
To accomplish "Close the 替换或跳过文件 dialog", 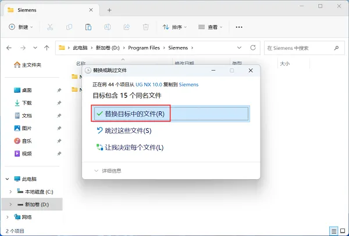I will click(251, 71).
